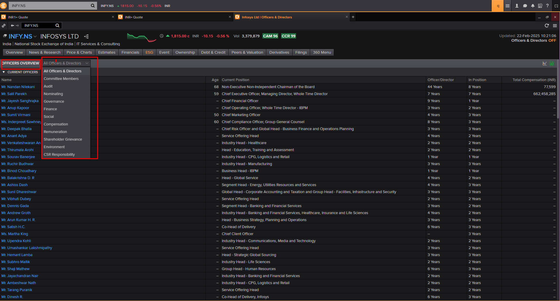The height and width of the screenshot is (301, 560).
Task: Choose Shareholder Grievance in dropdown list
Action: [x=63, y=139]
